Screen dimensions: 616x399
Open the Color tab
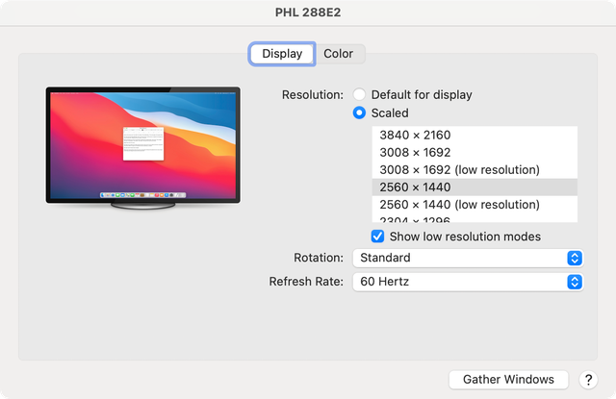pyautogui.click(x=338, y=54)
